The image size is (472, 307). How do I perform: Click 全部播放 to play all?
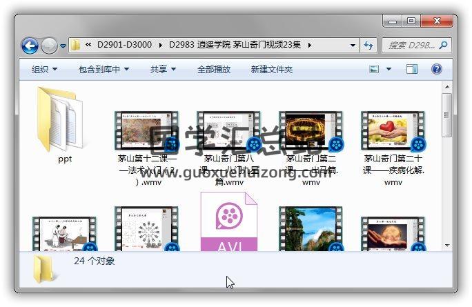pyautogui.click(x=214, y=70)
